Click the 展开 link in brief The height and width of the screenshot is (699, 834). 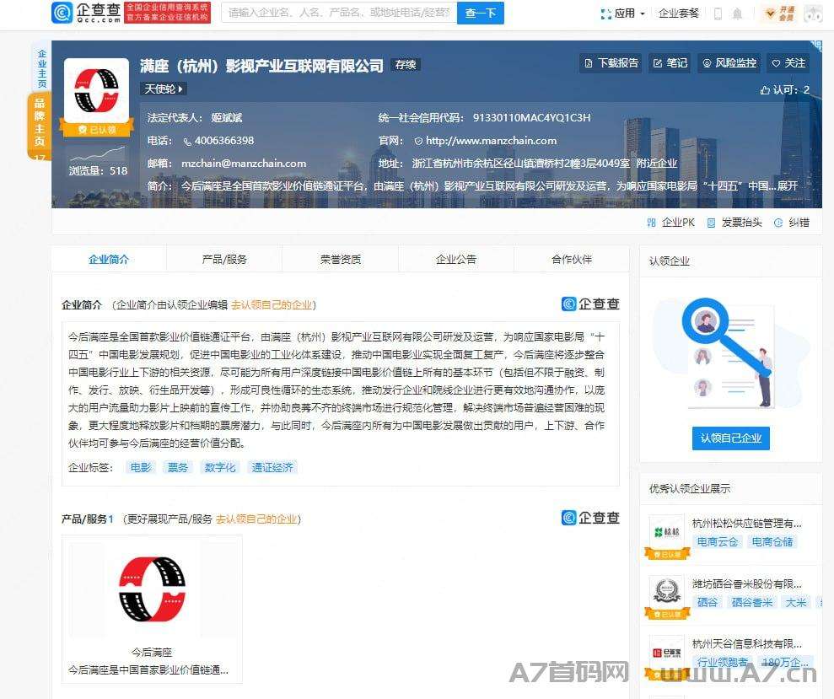(x=787, y=186)
